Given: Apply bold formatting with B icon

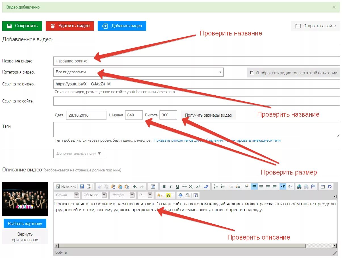Looking at the screenshot, I should [164, 186].
